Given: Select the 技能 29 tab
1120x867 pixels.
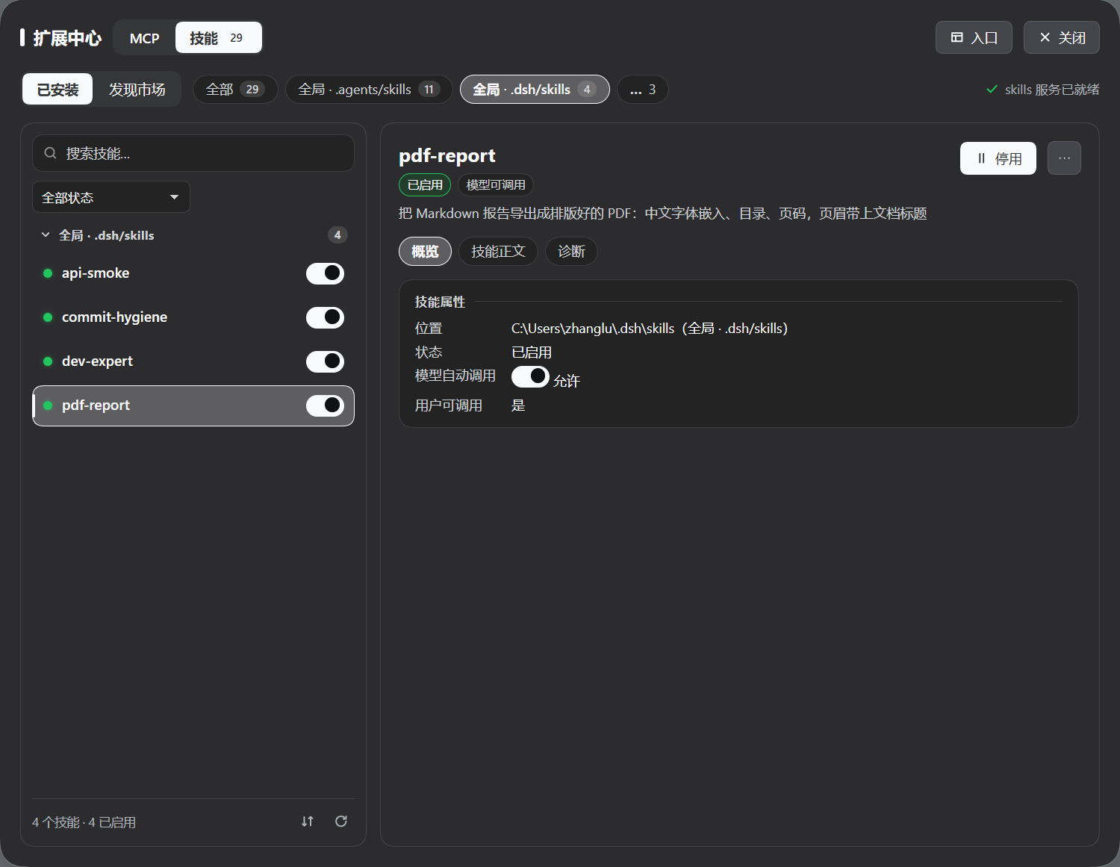Looking at the screenshot, I should pos(218,38).
